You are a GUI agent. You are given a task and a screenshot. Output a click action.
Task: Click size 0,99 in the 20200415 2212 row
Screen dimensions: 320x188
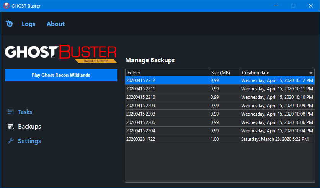214,80
